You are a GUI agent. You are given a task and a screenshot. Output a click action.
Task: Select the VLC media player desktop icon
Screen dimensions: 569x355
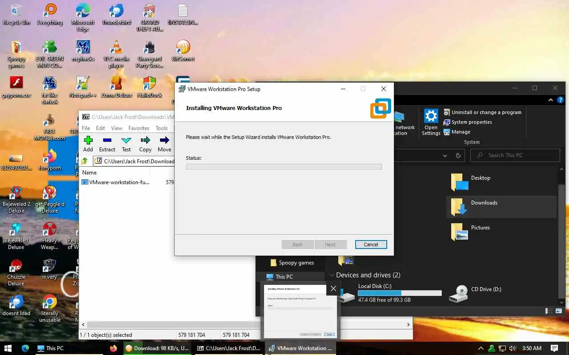point(116,54)
